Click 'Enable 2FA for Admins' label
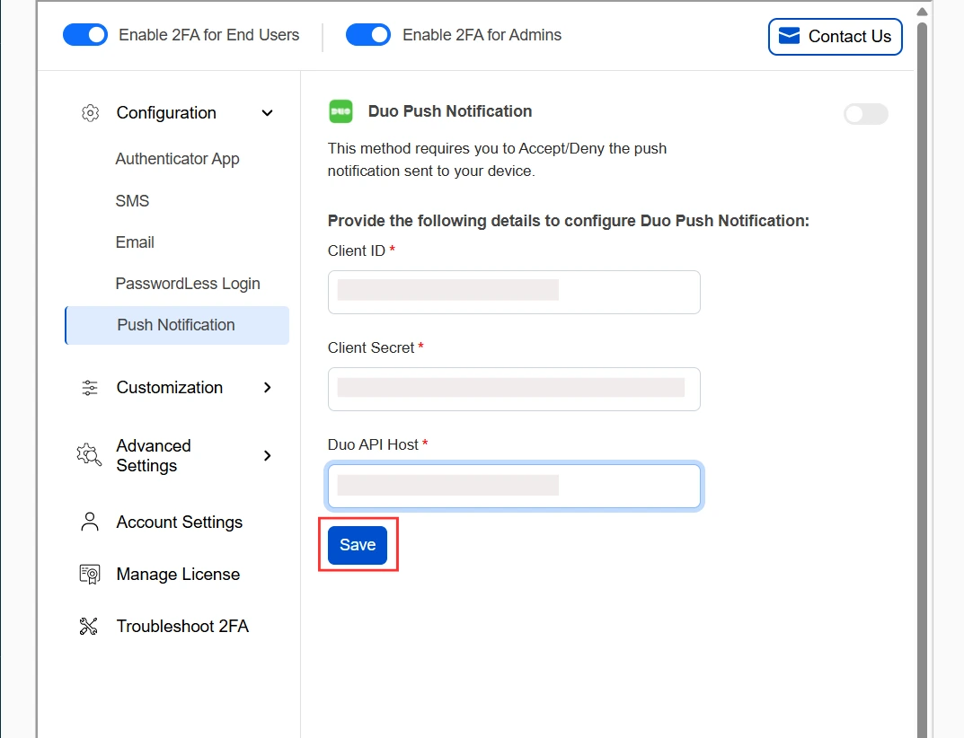The image size is (964, 738). coord(482,35)
